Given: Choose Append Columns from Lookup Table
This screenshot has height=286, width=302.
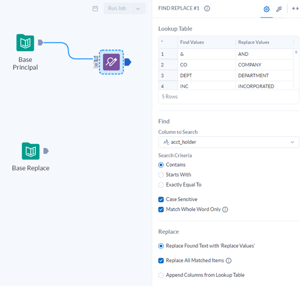Looking at the screenshot, I should [161, 275].
